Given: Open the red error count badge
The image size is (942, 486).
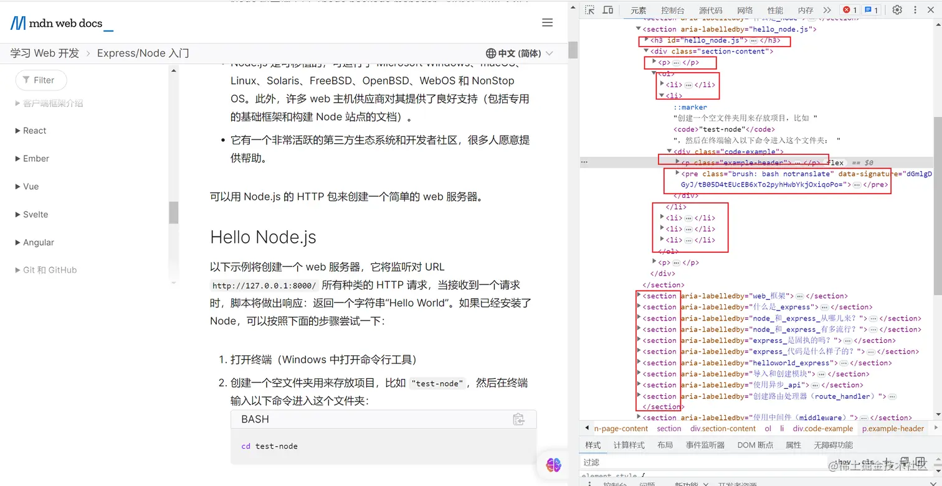Looking at the screenshot, I should (x=849, y=10).
